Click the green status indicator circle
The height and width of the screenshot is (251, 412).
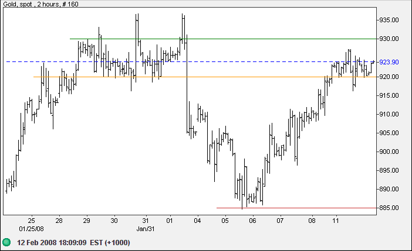[6, 242]
